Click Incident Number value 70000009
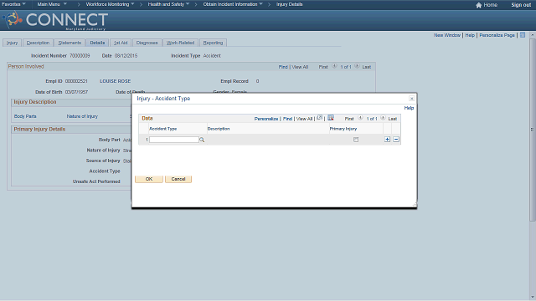This screenshot has height=301, width=536. tap(80, 56)
